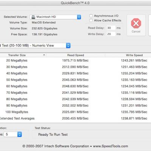Select the 40 MegaBytes row
Screen dimensions: 151x151
75,73
